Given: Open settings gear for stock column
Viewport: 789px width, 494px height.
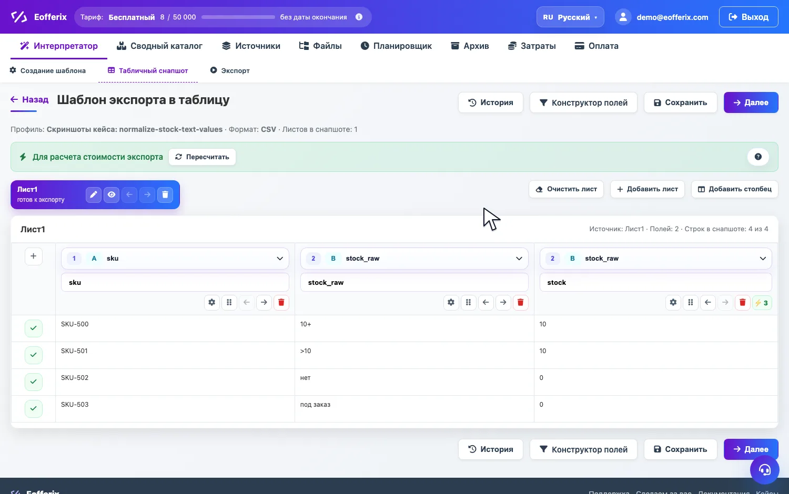Looking at the screenshot, I should tap(673, 302).
